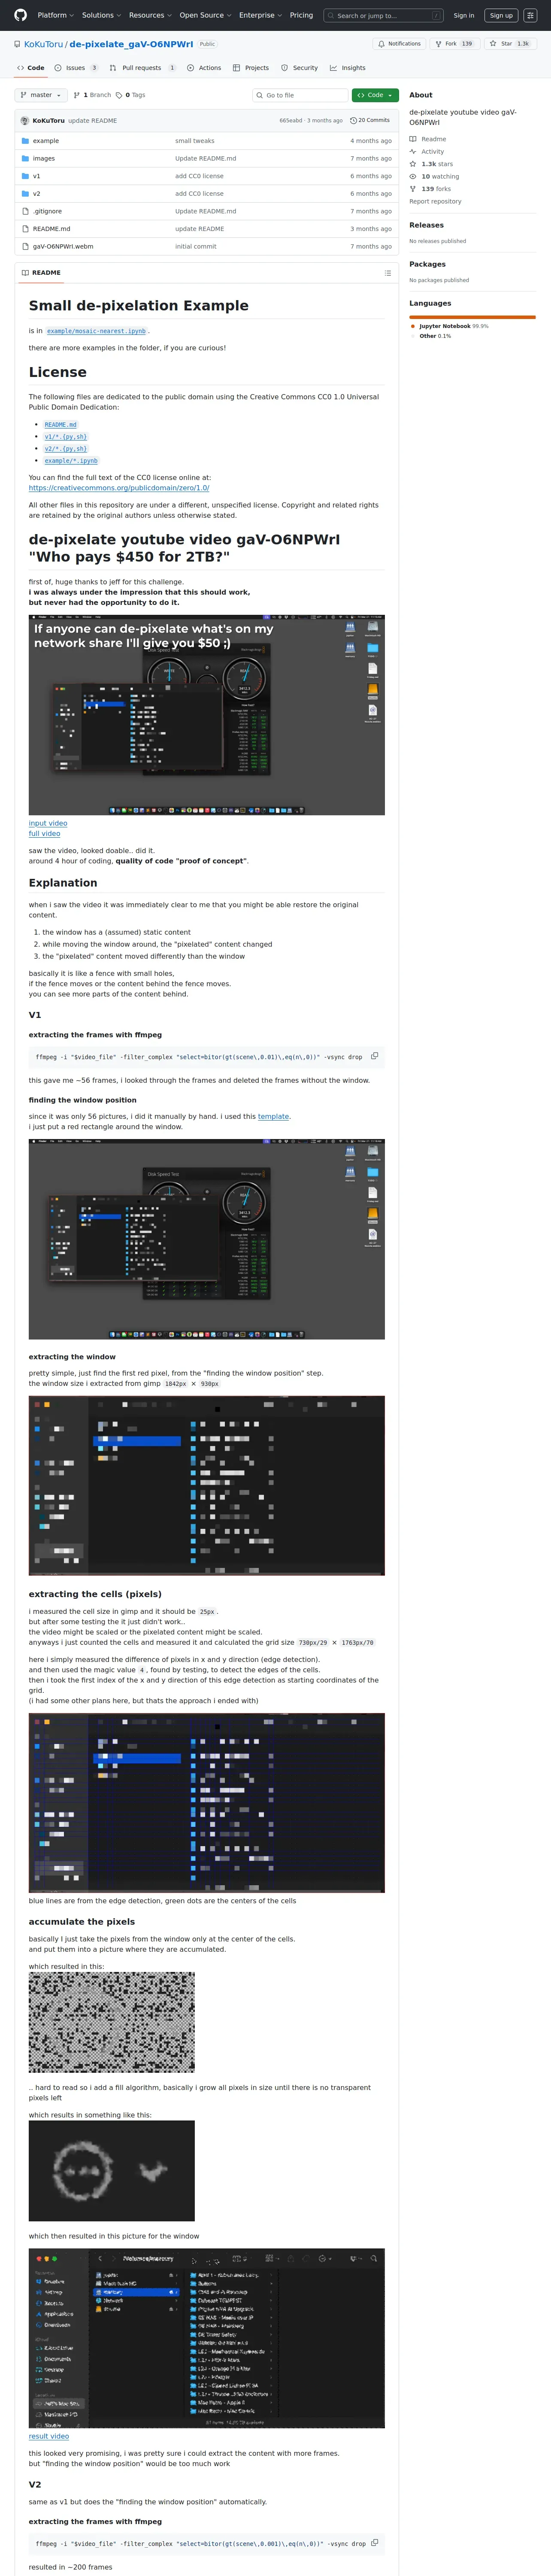Open the 'input video' link

tap(48, 823)
